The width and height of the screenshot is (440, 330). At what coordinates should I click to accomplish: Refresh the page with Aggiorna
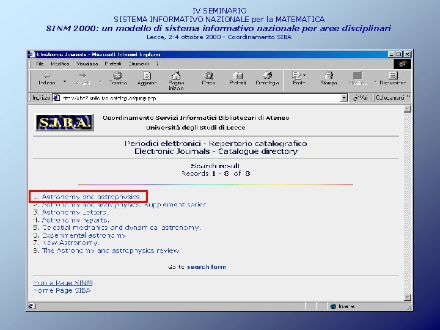click(147, 79)
